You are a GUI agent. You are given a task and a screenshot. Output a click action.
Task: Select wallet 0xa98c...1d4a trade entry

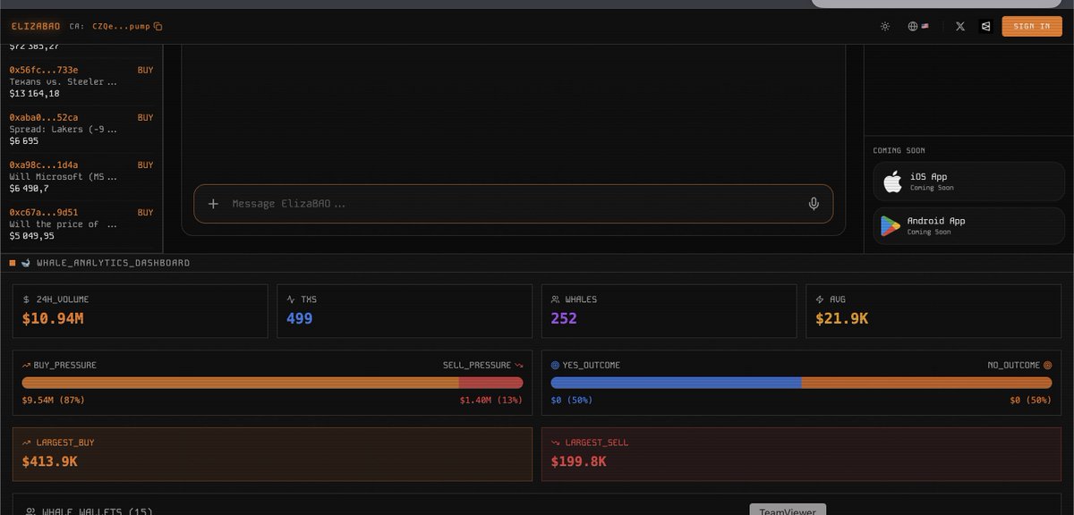(x=81, y=176)
